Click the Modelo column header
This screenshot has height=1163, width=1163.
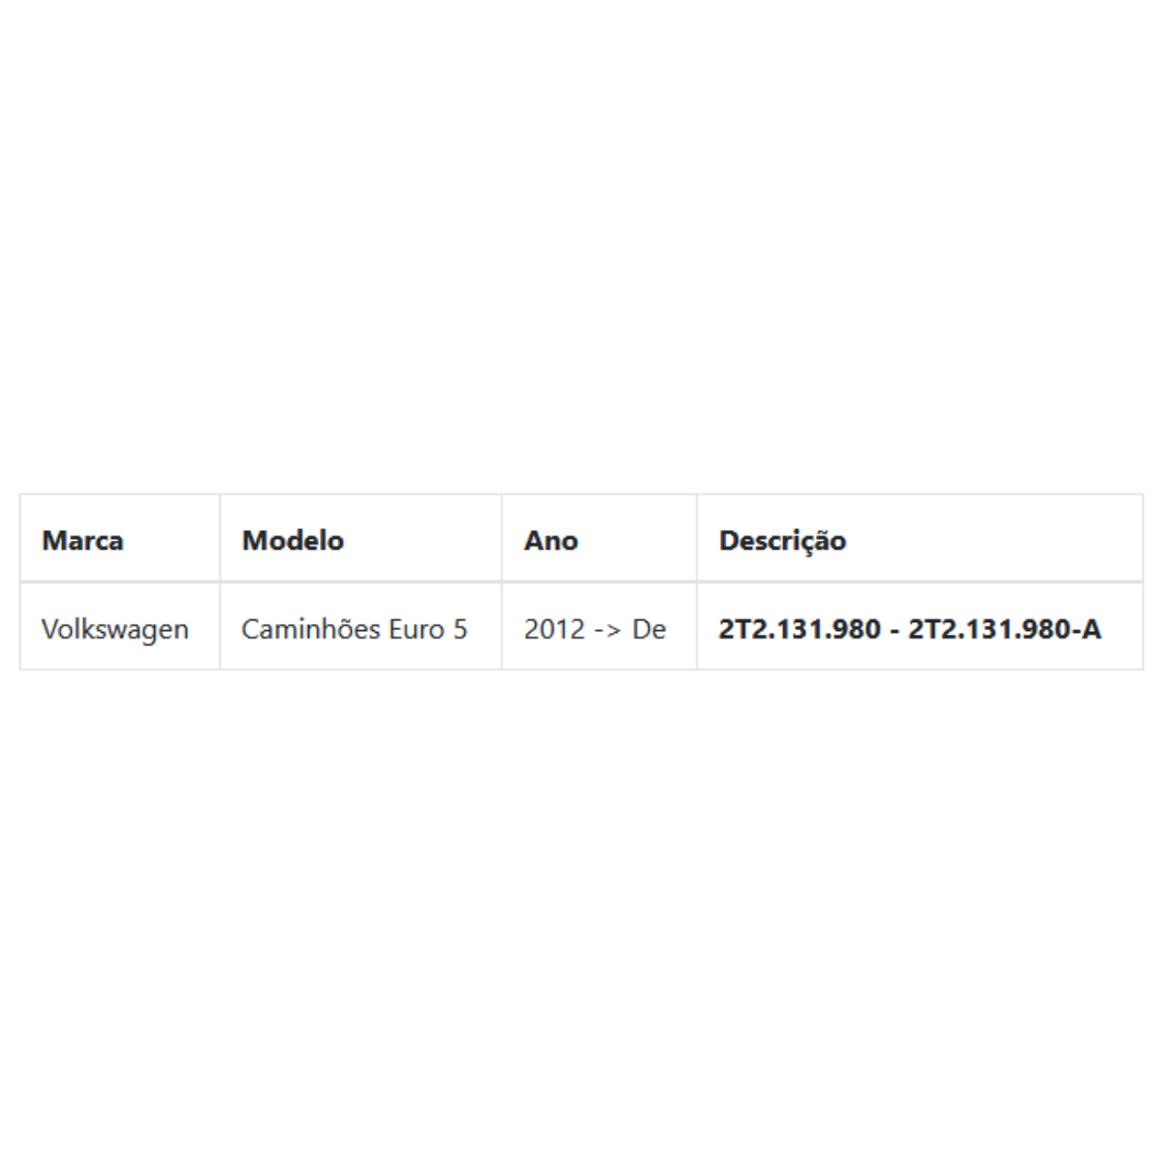coord(293,540)
